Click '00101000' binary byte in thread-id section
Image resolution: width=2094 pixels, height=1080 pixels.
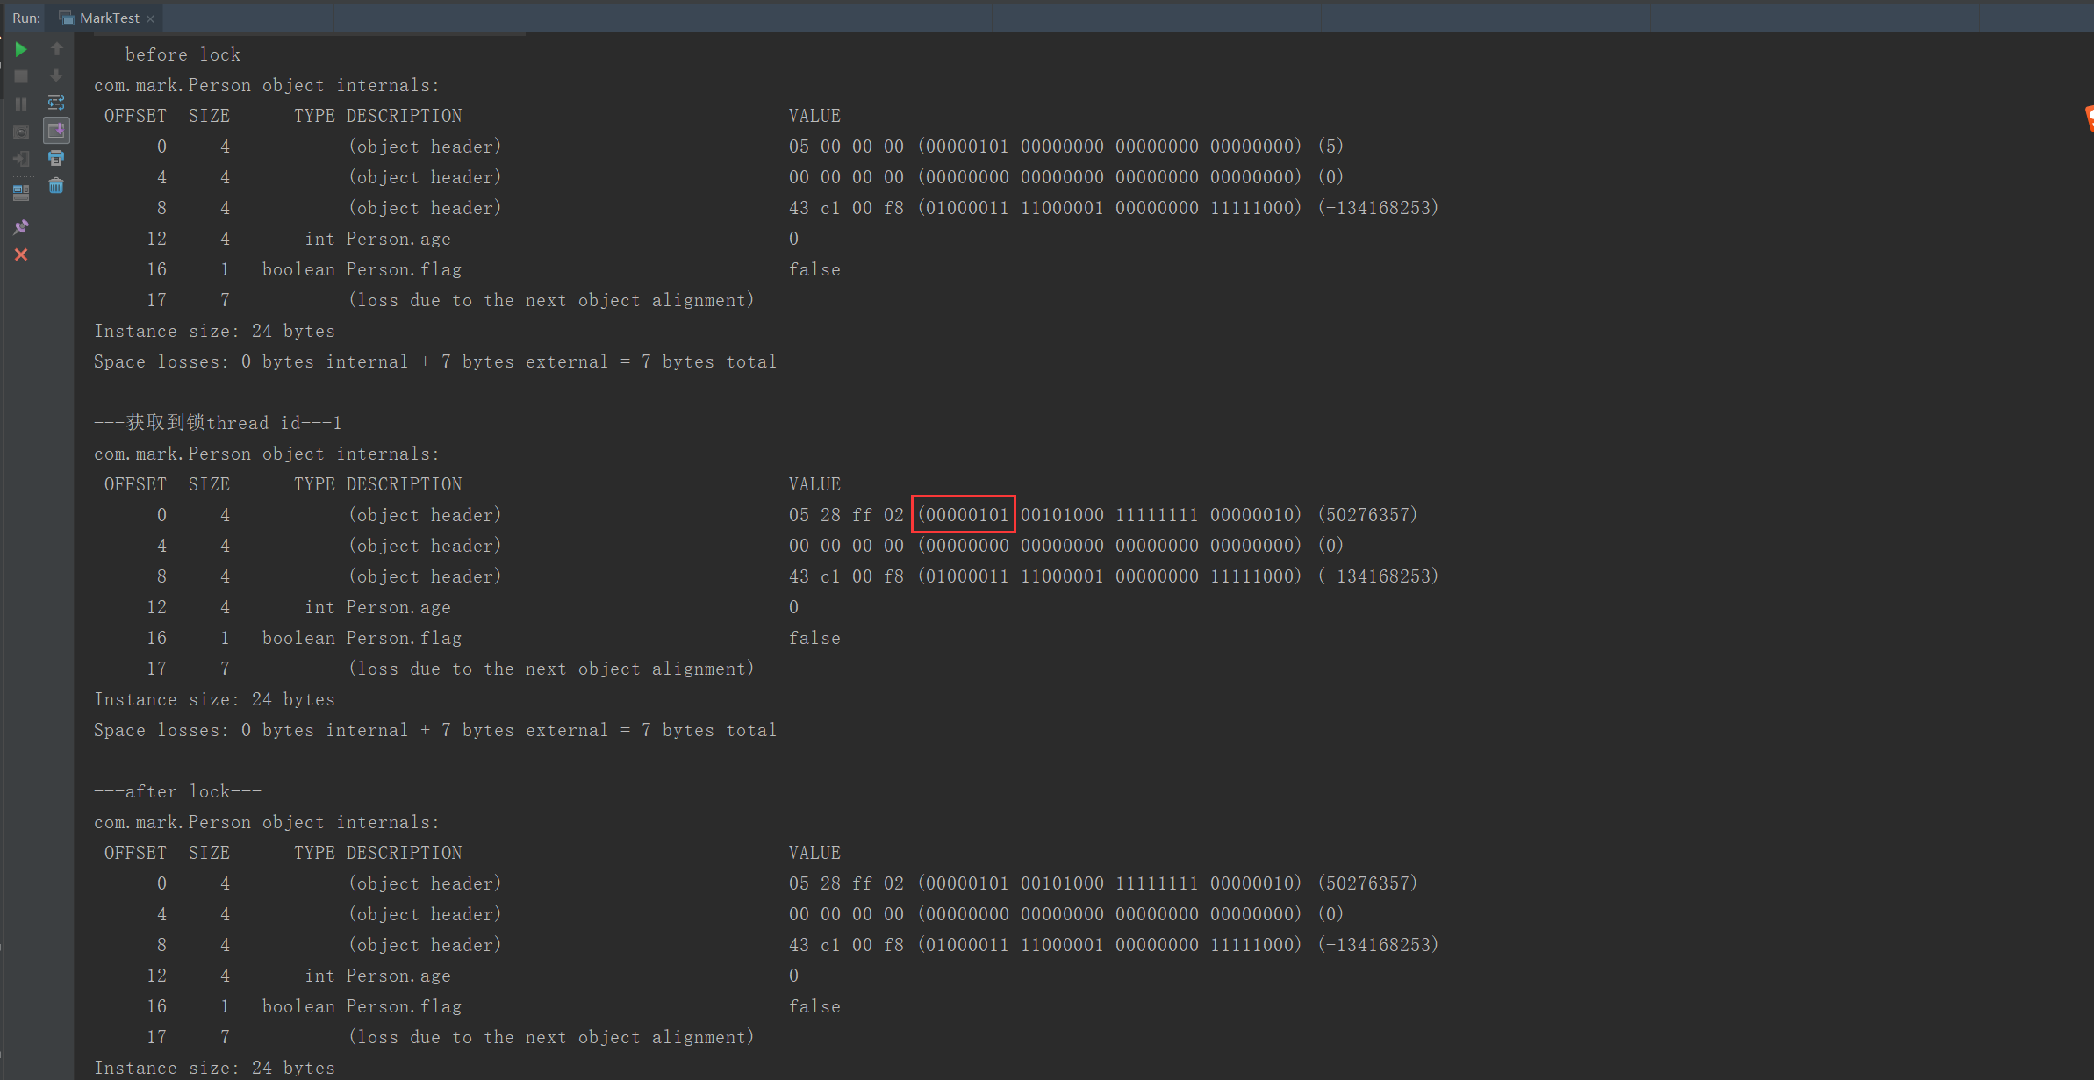[x=1062, y=515]
